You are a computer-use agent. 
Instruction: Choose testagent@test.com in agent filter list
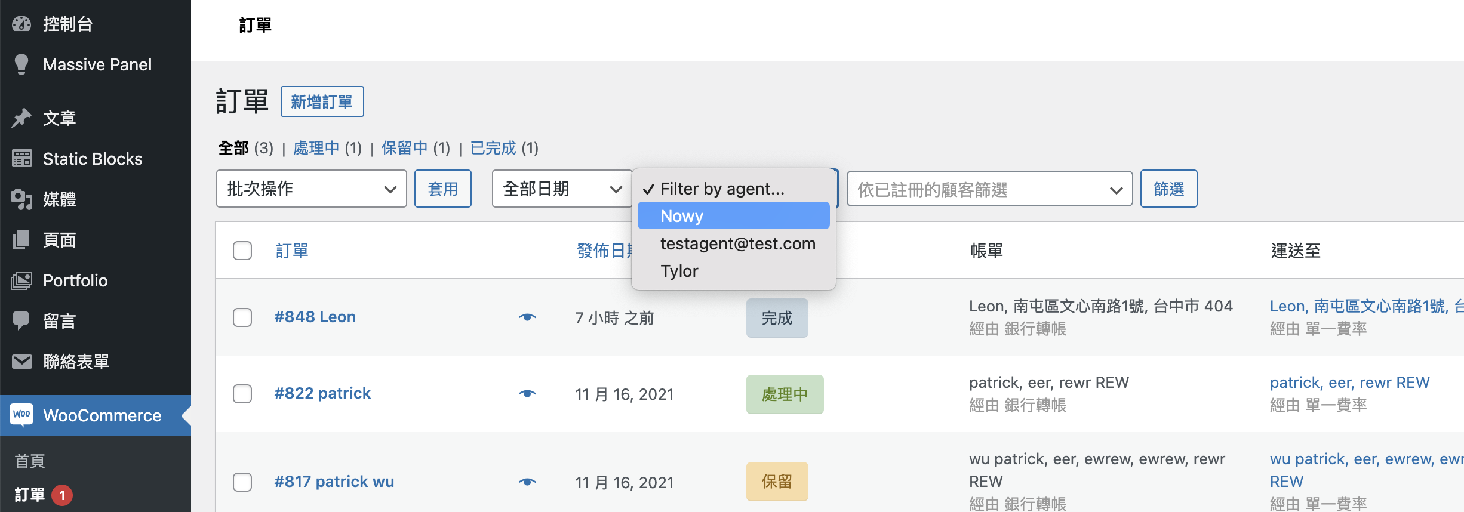[734, 243]
